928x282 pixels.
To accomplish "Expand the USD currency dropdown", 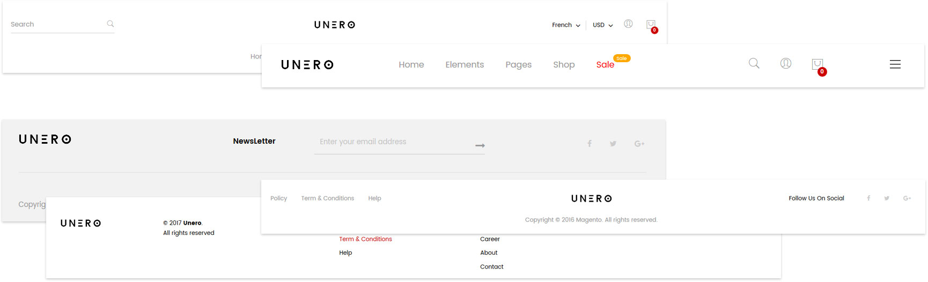I will [x=603, y=25].
